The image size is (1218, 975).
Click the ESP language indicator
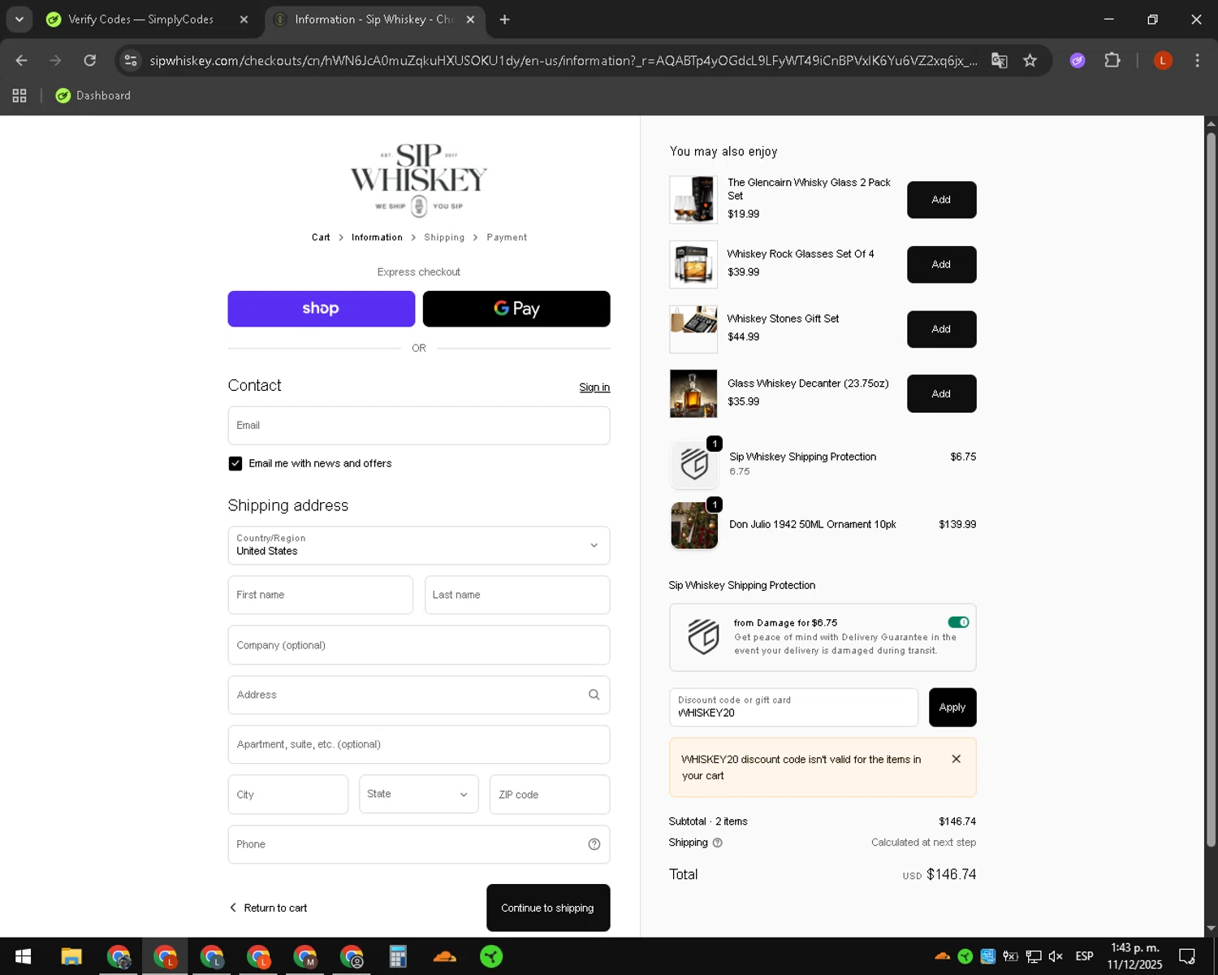point(1084,956)
